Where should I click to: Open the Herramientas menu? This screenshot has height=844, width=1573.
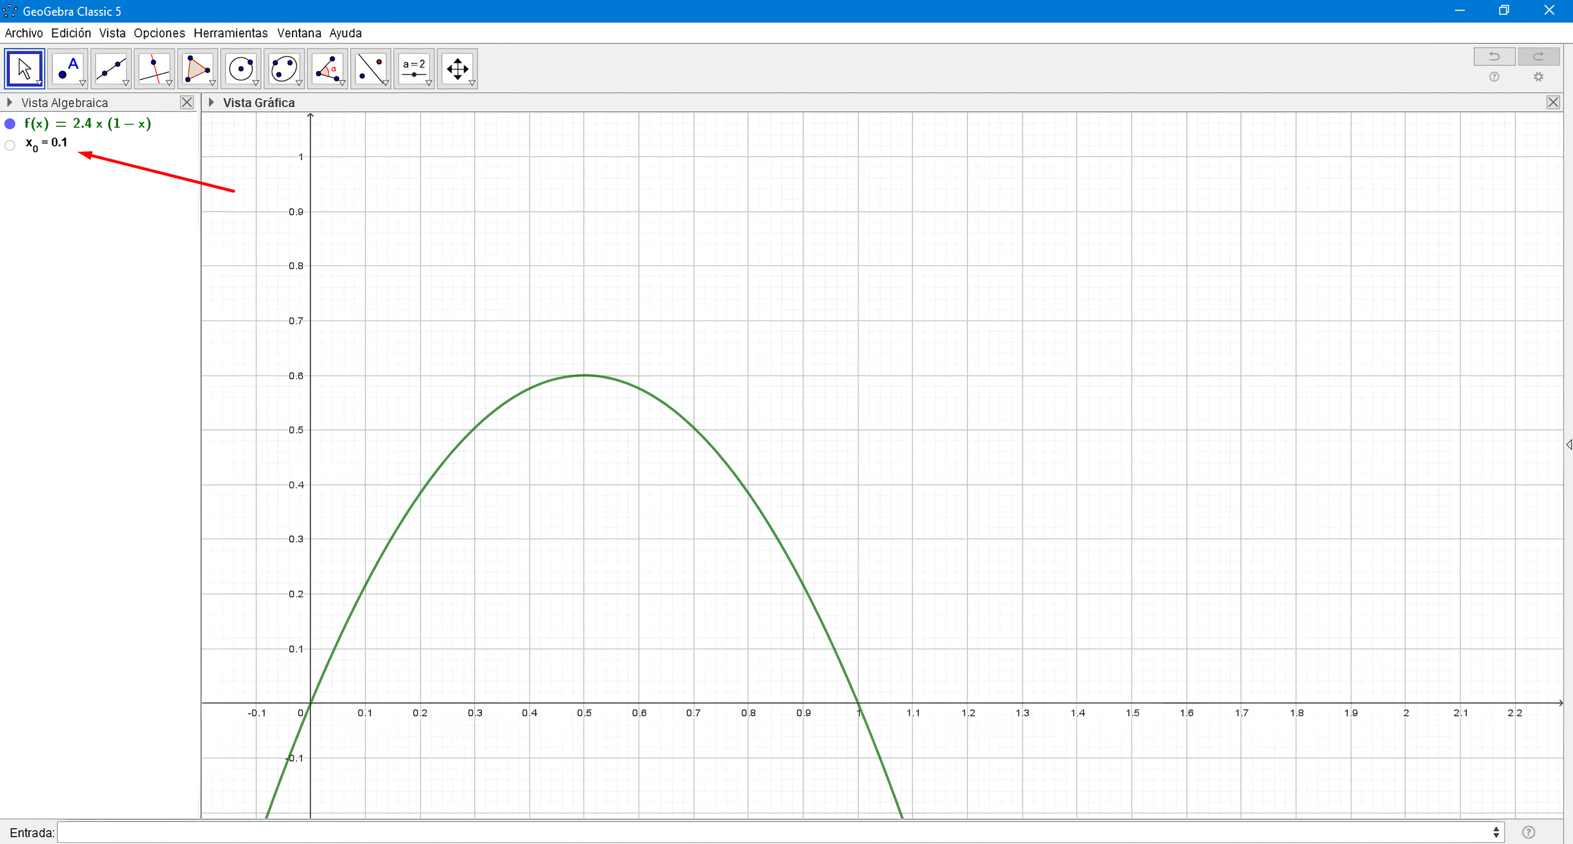point(231,33)
